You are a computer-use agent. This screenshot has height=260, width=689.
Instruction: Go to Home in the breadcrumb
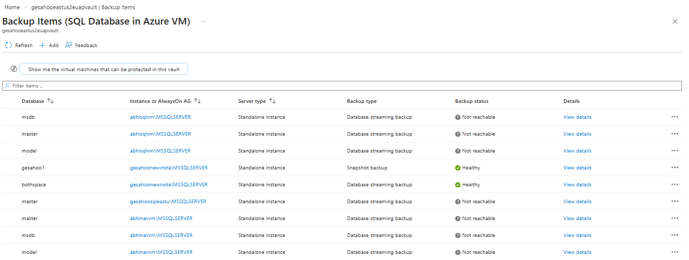point(12,7)
